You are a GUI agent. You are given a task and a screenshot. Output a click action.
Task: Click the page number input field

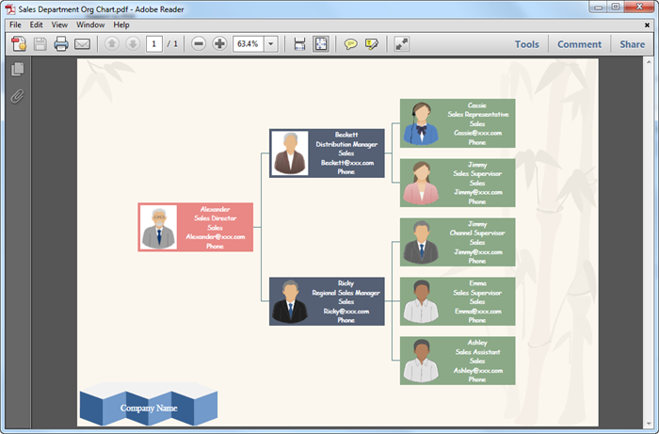tap(154, 43)
